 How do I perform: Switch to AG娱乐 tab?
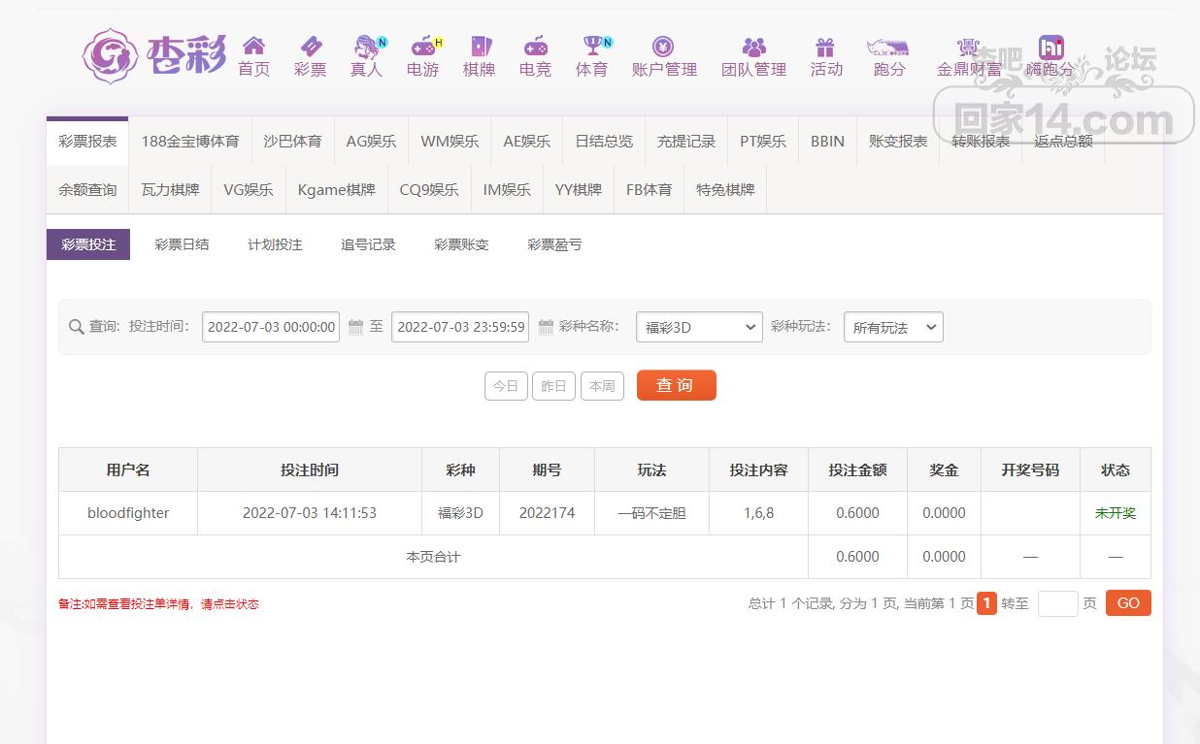[371, 141]
